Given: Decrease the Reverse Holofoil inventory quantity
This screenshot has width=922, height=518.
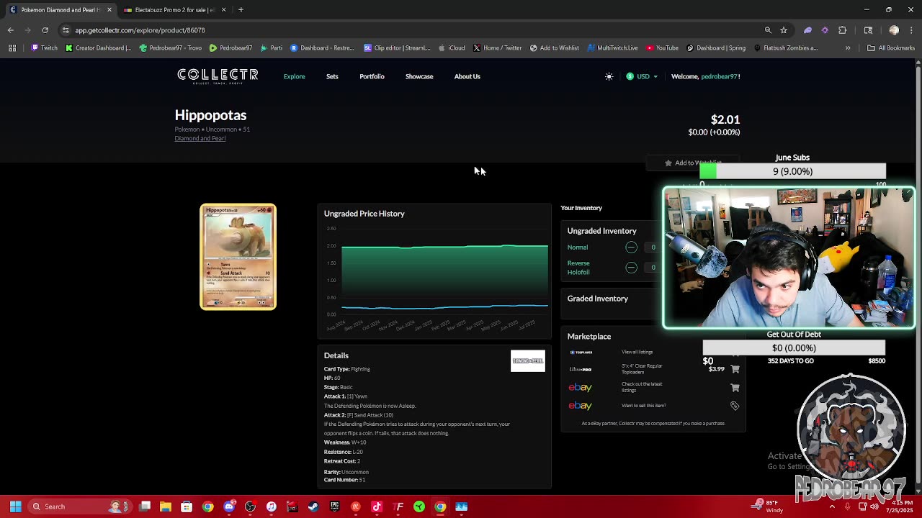Looking at the screenshot, I should coord(631,268).
